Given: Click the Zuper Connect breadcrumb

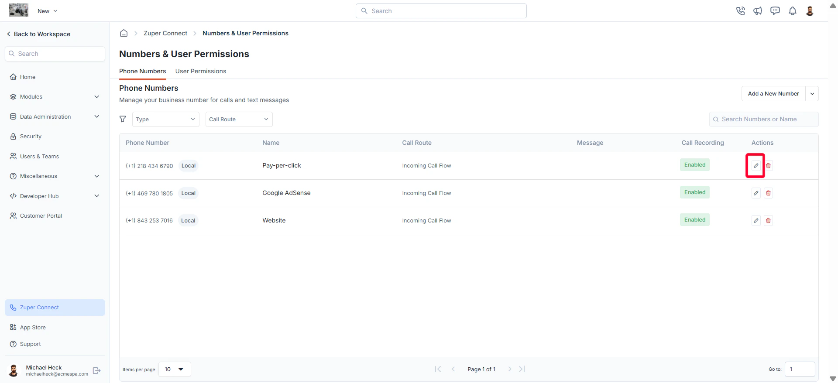Looking at the screenshot, I should 165,33.
